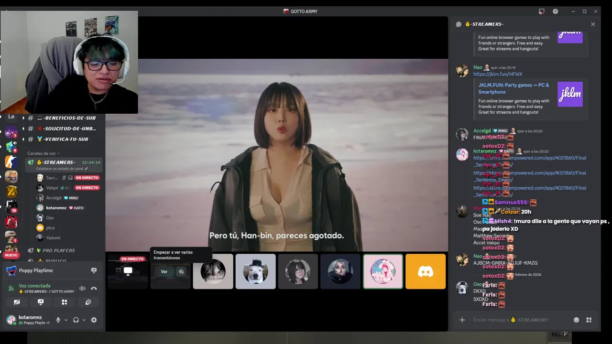Open the jklm.fun/HFWX link from Nao
Image resolution: width=612 pixels, height=344 pixels.
tap(498, 74)
